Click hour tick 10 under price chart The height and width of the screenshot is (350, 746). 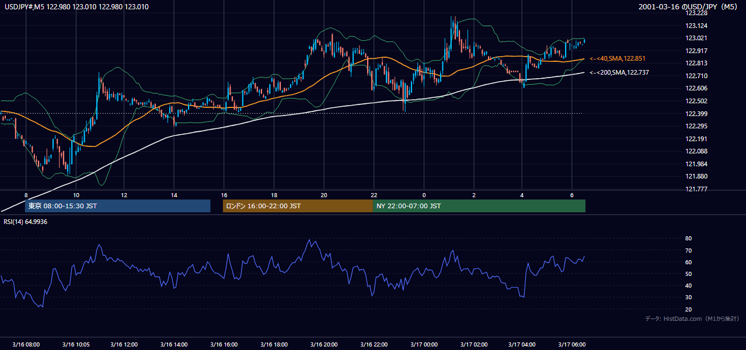[x=75, y=195]
